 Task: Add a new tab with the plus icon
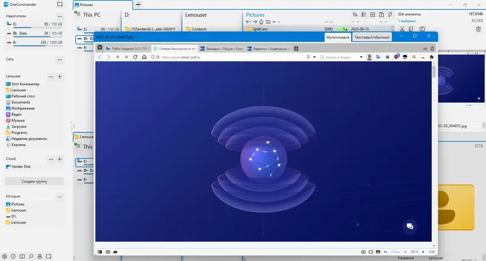coord(139,4)
